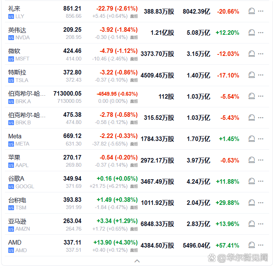
Task: Open more options for AMD row
Action: tap(261, 245)
